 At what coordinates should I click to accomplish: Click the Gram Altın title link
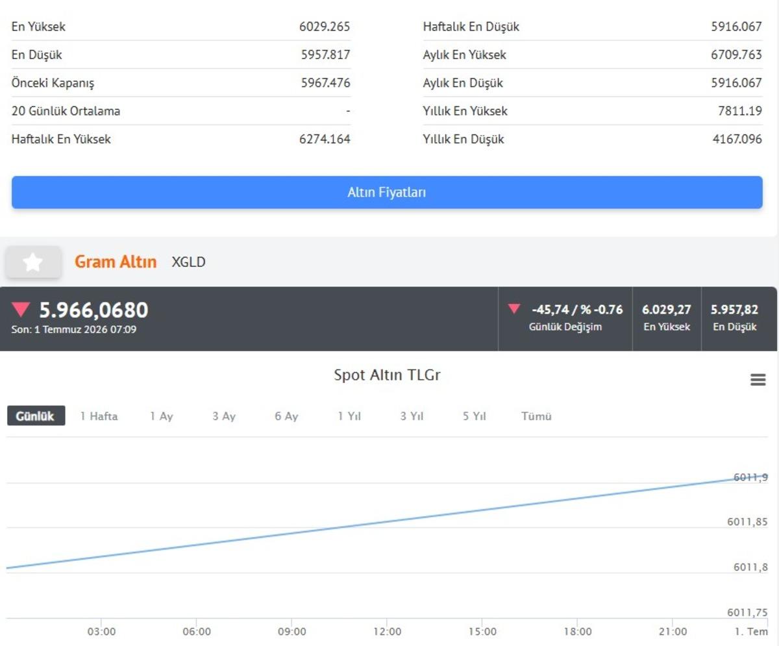tap(116, 262)
